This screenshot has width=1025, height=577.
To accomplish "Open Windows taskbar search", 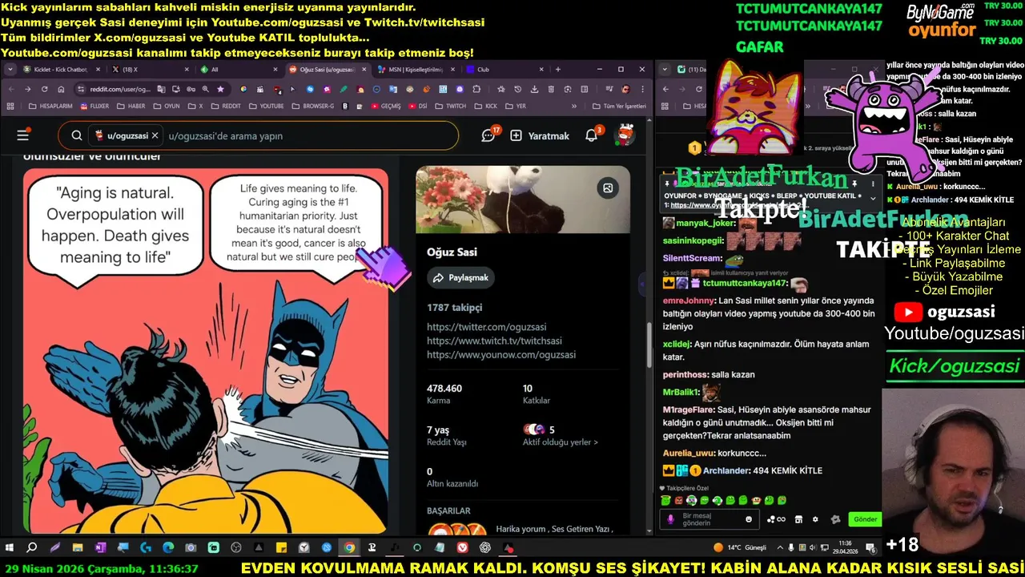I will (x=32, y=548).
